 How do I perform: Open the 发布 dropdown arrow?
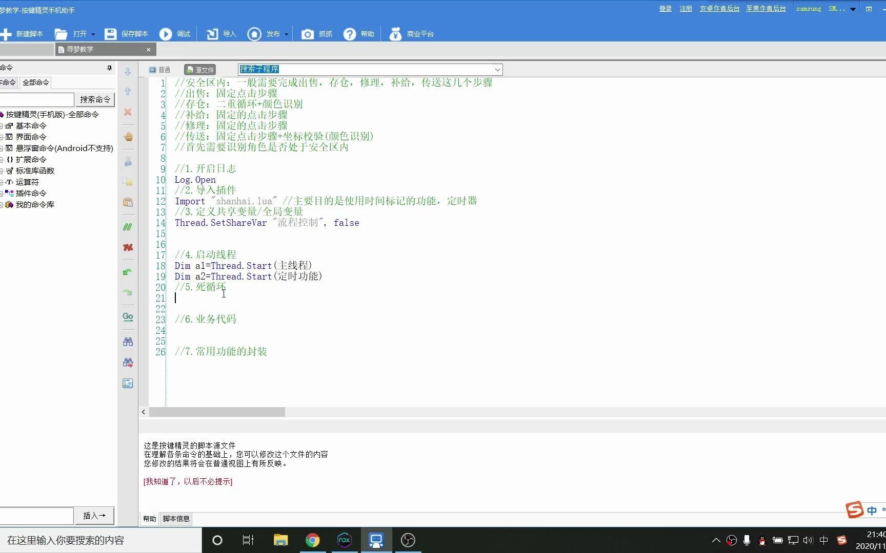click(286, 34)
